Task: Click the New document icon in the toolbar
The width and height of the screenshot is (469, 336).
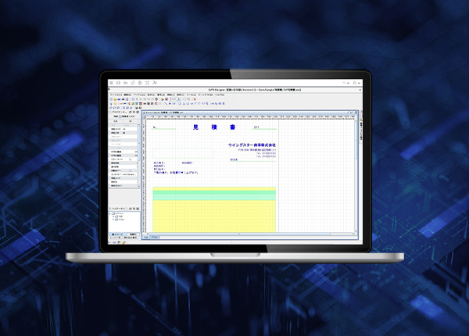Action: pyautogui.click(x=113, y=100)
